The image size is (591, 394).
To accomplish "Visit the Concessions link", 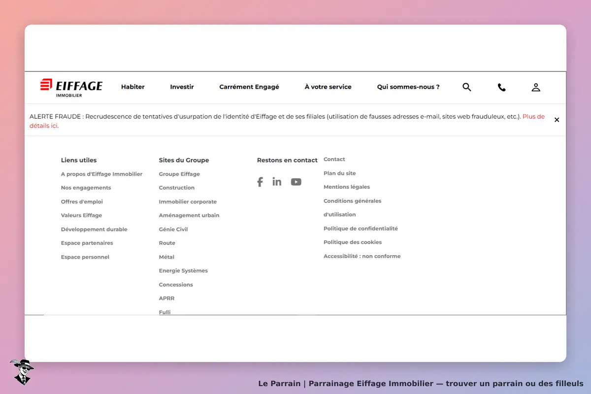I will click(176, 284).
